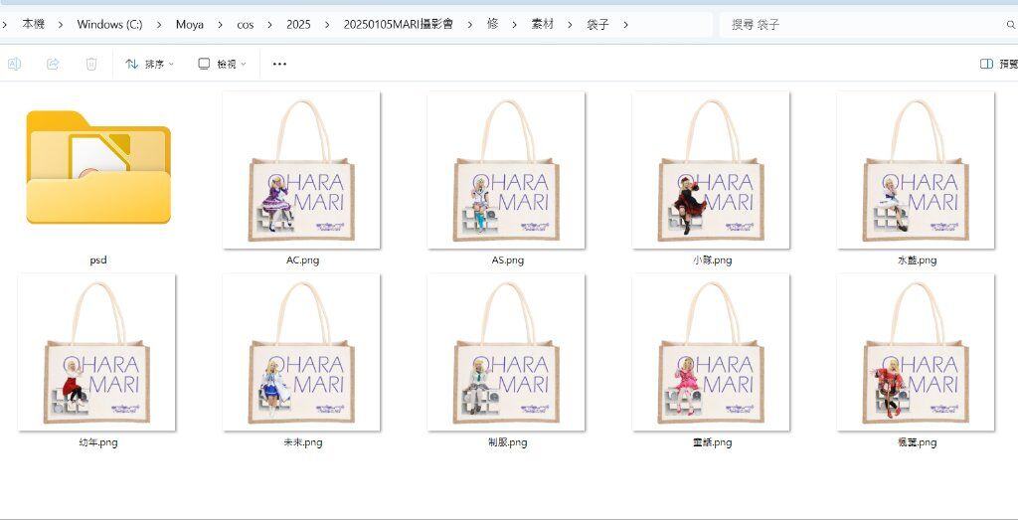Select the 重繞.png thumbnail
The height and width of the screenshot is (520, 1018).
pos(712,353)
